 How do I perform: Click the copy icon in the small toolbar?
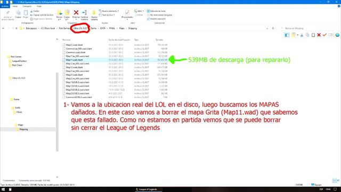[x=307, y=35]
